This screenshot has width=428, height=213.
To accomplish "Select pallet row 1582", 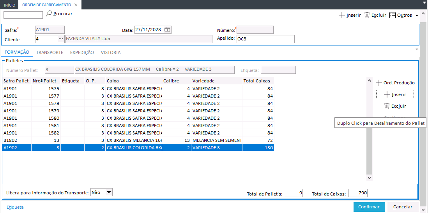I will click(138, 133).
